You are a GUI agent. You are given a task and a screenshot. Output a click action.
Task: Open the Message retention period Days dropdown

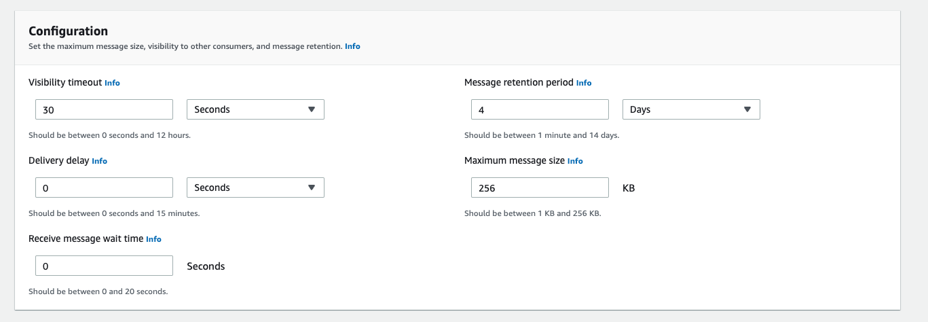(691, 109)
